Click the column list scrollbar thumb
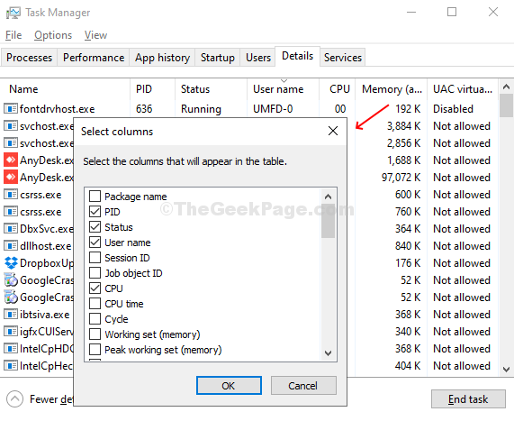 pos(328,221)
